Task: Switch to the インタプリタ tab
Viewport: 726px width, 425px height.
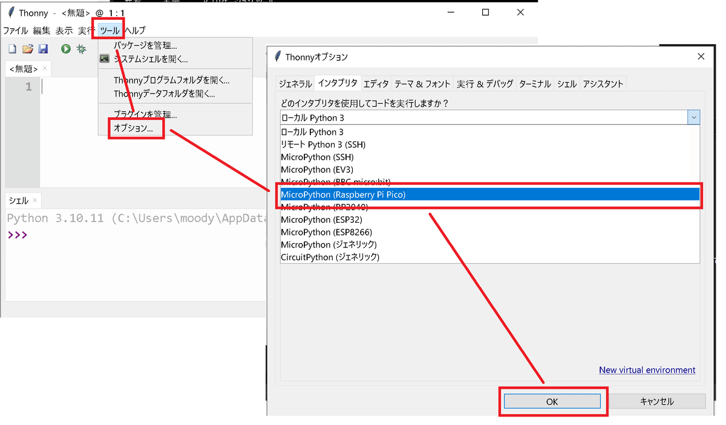Action: (x=338, y=83)
